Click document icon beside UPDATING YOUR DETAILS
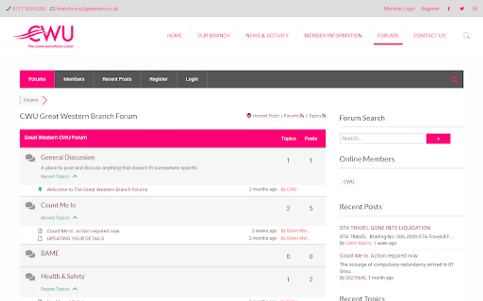The height and width of the screenshot is (301, 483). pyautogui.click(x=40, y=238)
